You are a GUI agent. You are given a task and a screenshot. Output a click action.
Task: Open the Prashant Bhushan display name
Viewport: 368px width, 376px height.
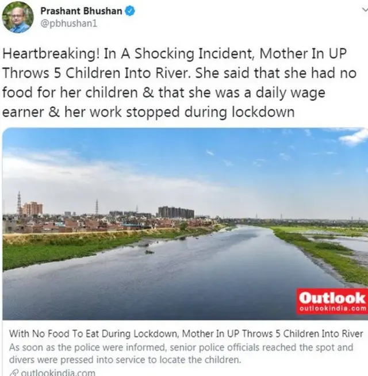click(x=81, y=11)
